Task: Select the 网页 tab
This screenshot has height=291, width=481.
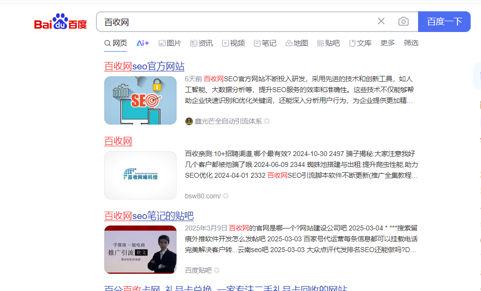Action: click(x=116, y=43)
